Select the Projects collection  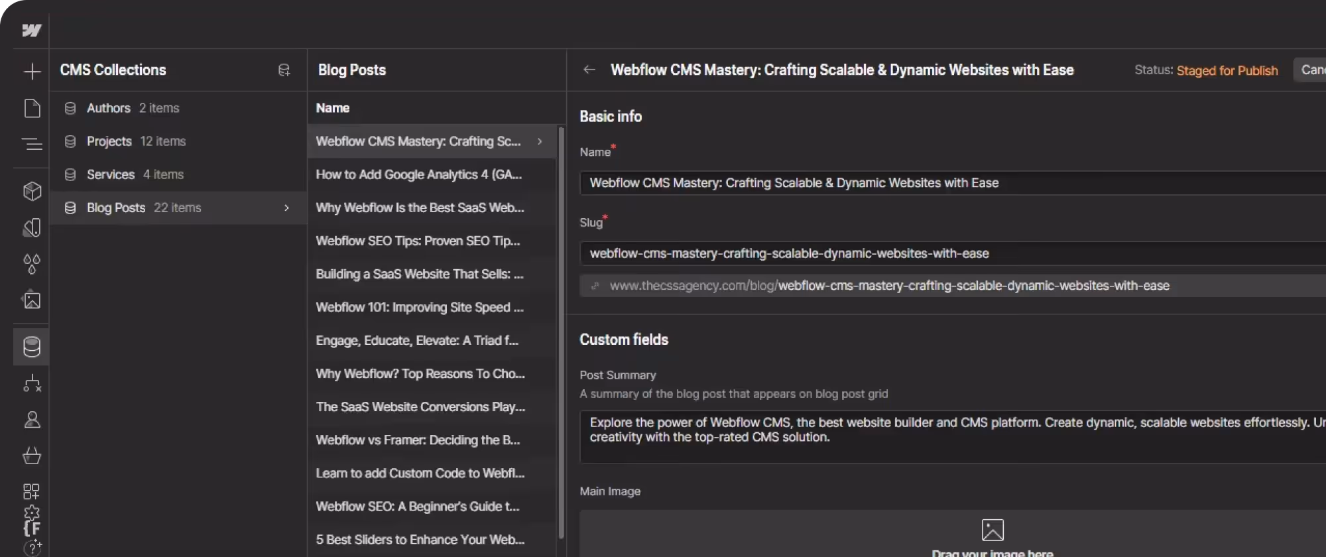click(178, 141)
